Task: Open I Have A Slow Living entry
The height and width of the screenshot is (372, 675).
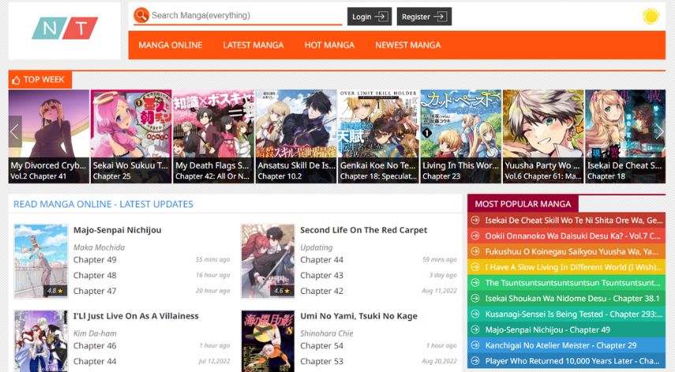Action: pyautogui.click(x=573, y=267)
